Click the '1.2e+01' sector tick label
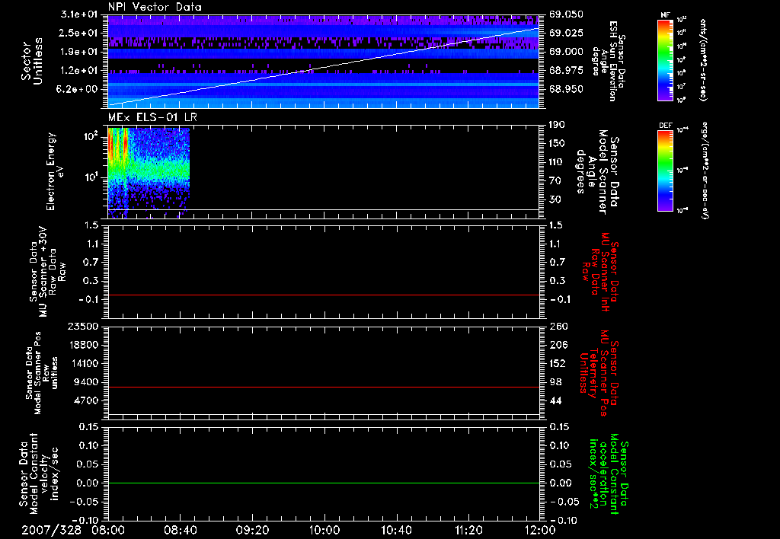The width and height of the screenshot is (780, 539). tap(79, 71)
